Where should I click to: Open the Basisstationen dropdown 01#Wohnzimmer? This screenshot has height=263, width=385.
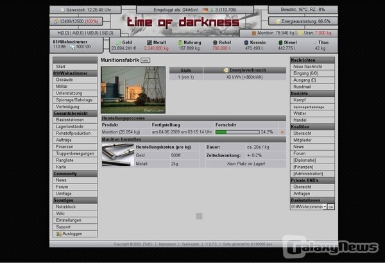(x=309, y=207)
